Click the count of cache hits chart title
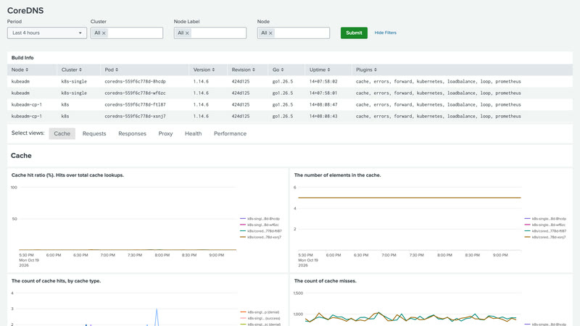Image resolution: width=580 pixels, height=326 pixels. click(x=56, y=281)
